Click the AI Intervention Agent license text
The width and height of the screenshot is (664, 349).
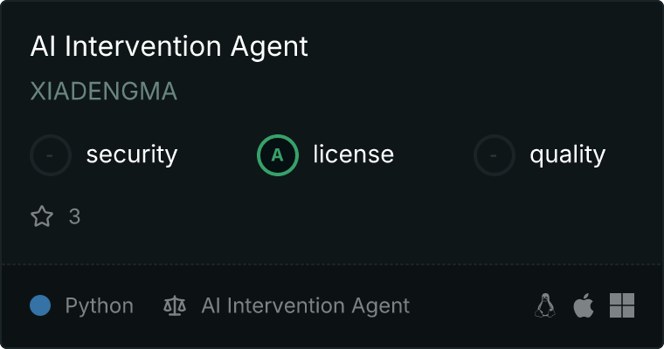click(x=305, y=306)
